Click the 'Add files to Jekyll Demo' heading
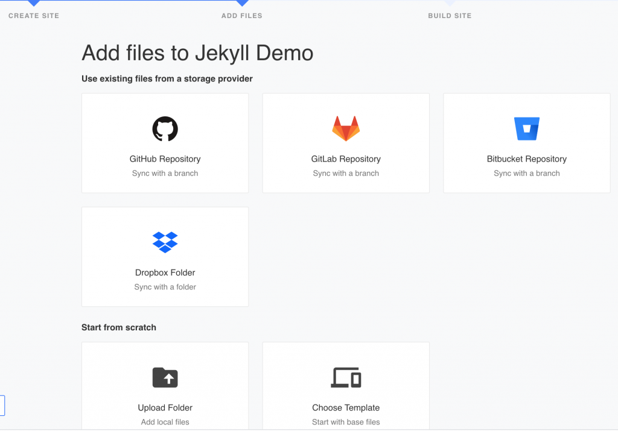 point(197,53)
